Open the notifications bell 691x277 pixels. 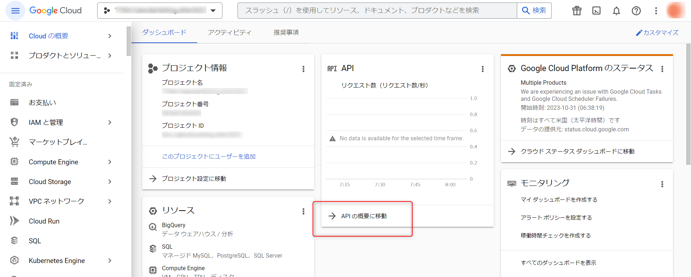coord(616,11)
